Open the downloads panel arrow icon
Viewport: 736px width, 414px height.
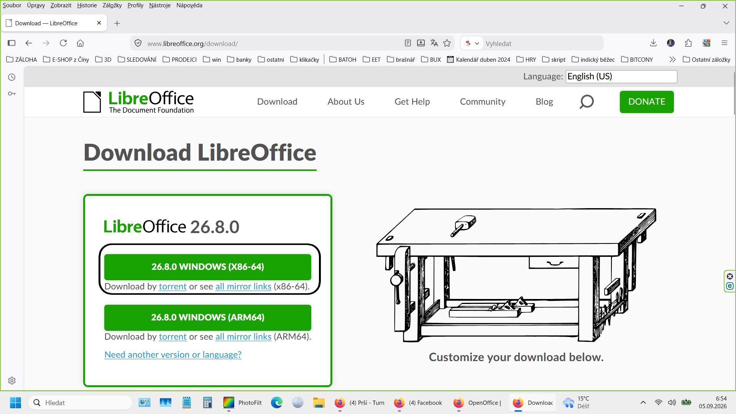(x=654, y=43)
